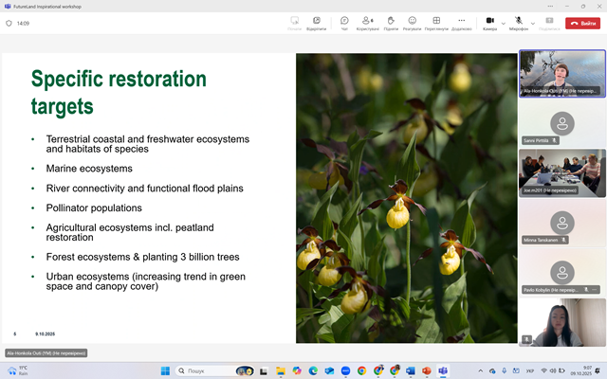Viewport: 607px width, 379px height.
Task: Select Minna Tanskanen's participant tile
Action: tap(562, 223)
